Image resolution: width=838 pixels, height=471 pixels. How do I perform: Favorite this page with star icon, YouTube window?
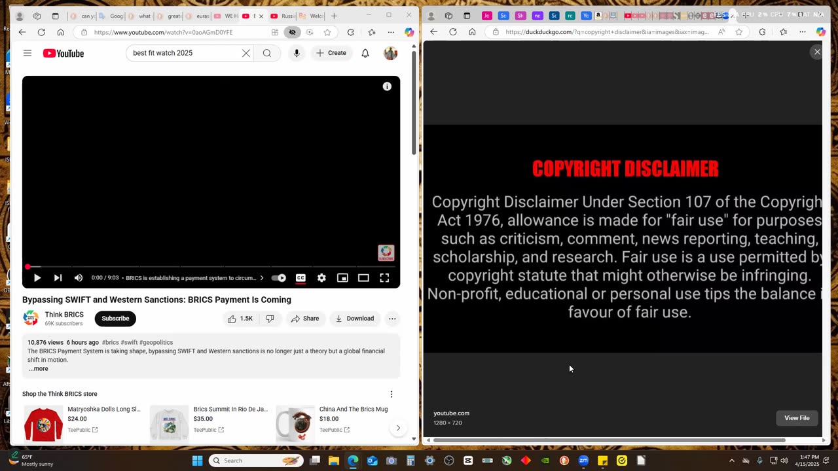tap(327, 32)
